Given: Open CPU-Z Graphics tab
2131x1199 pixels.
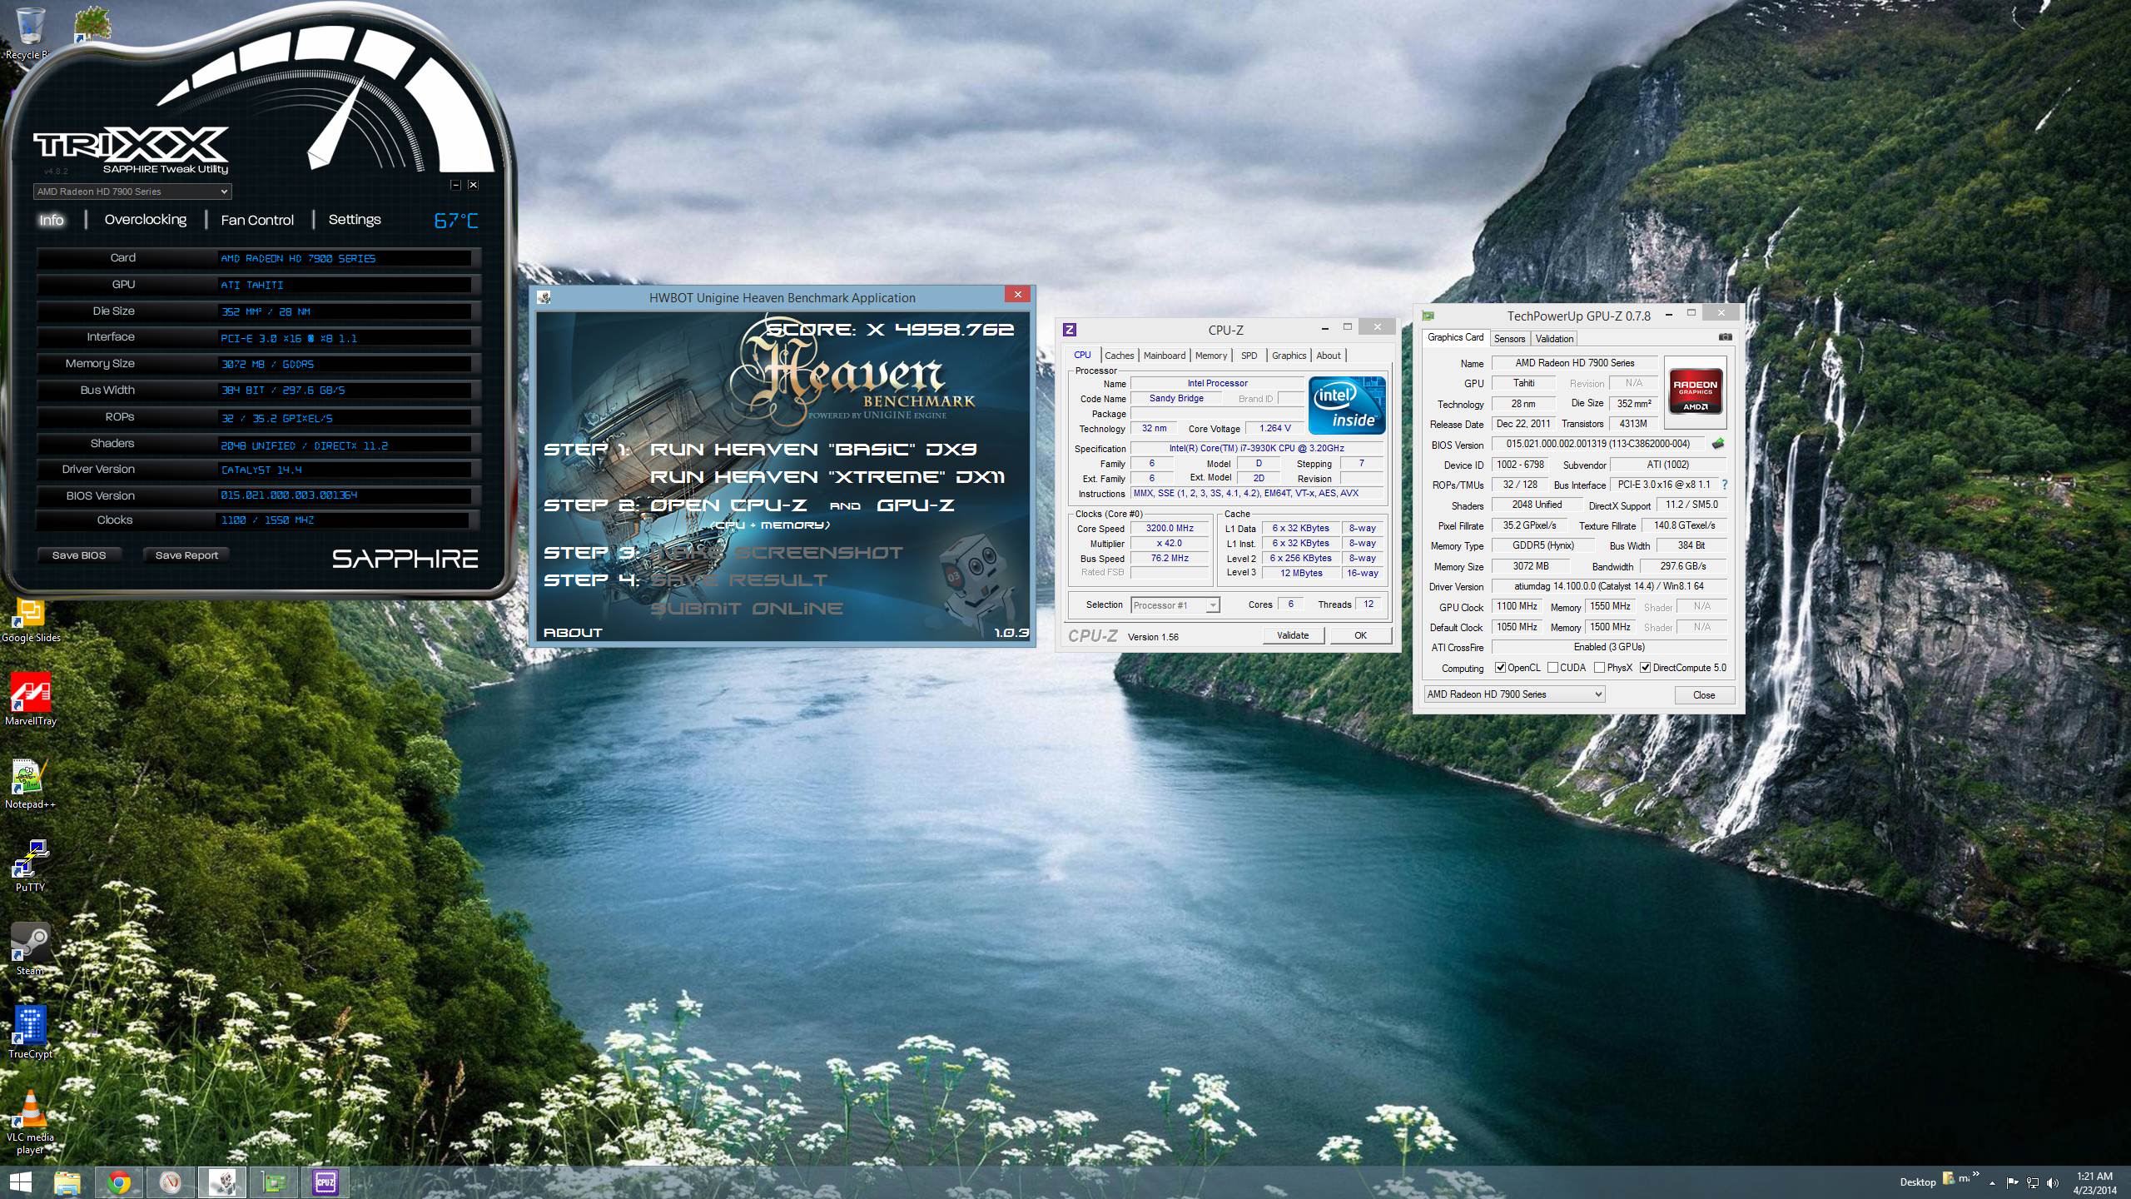Looking at the screenshot, I should coord(1289,356).
